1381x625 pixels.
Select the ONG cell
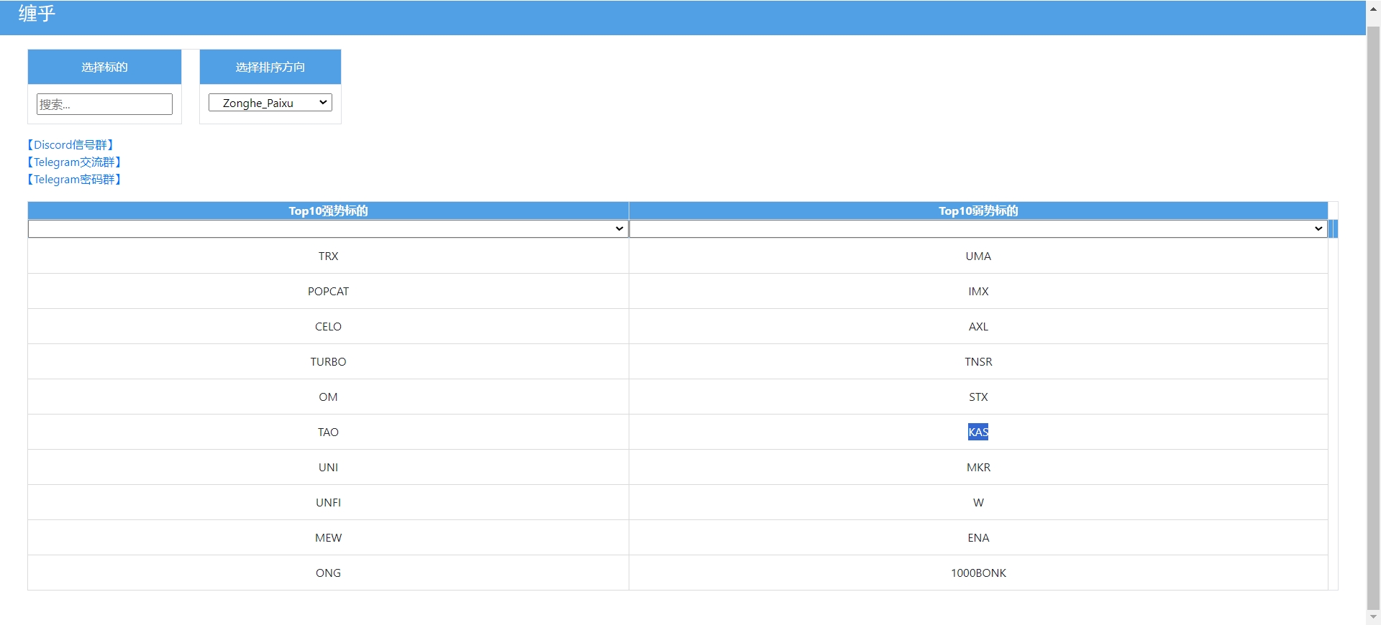pyautogui.click(x=328, y=573)
